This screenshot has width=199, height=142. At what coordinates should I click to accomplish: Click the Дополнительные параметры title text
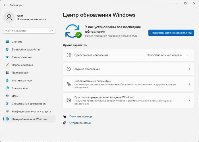point(92,81)
